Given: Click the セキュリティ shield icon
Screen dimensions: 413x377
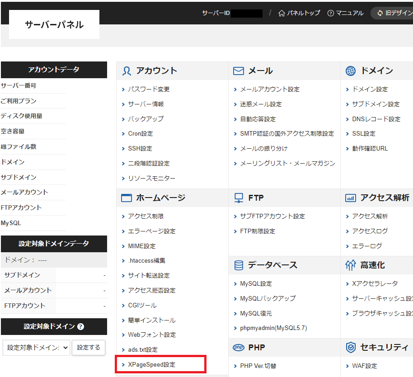Looking at the screenshot, I should pyautogui.click(x=351, y=347).
